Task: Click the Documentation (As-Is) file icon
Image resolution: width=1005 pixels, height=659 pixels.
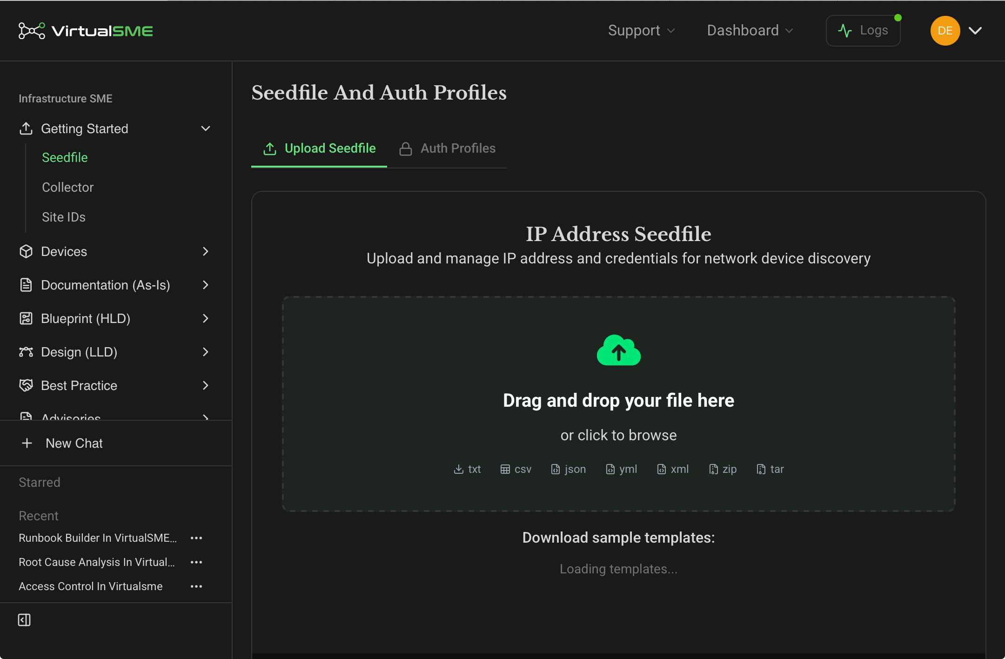Action: pos(26,285)
